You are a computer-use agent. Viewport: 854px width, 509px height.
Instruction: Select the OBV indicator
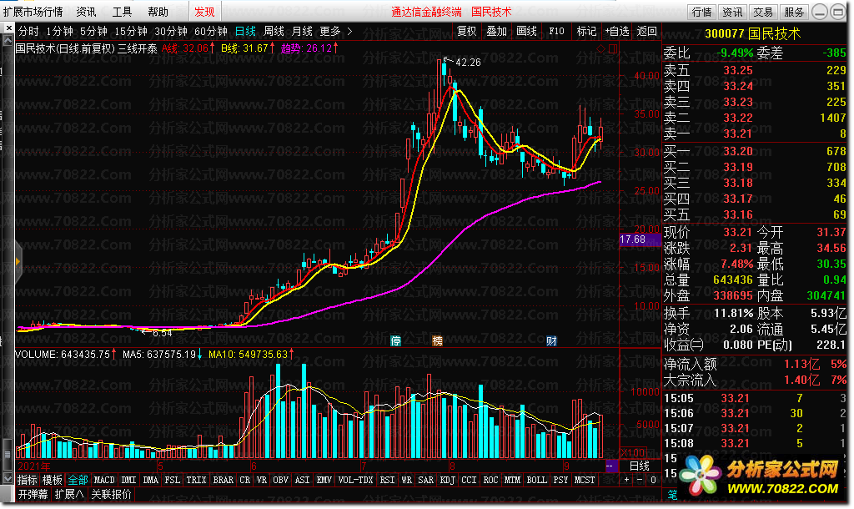click(x=280, y=480)
